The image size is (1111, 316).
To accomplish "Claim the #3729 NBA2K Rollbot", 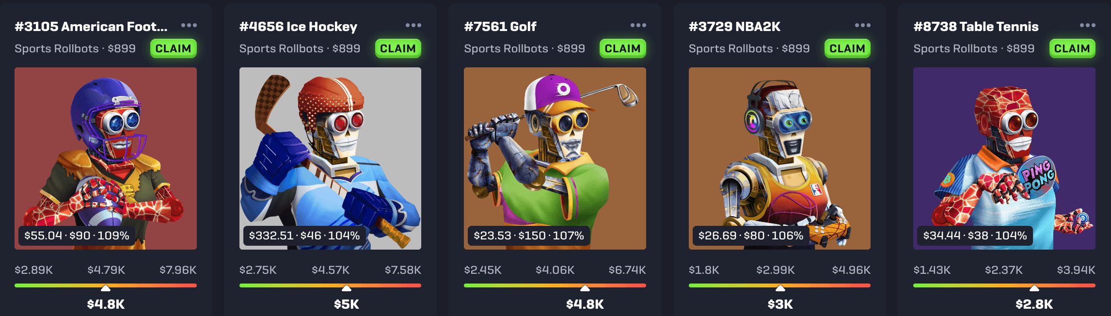I will 847,48.
